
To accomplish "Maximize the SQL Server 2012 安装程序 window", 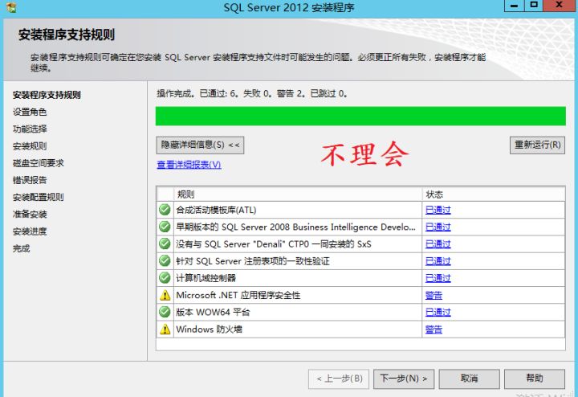I will [534, 6].
